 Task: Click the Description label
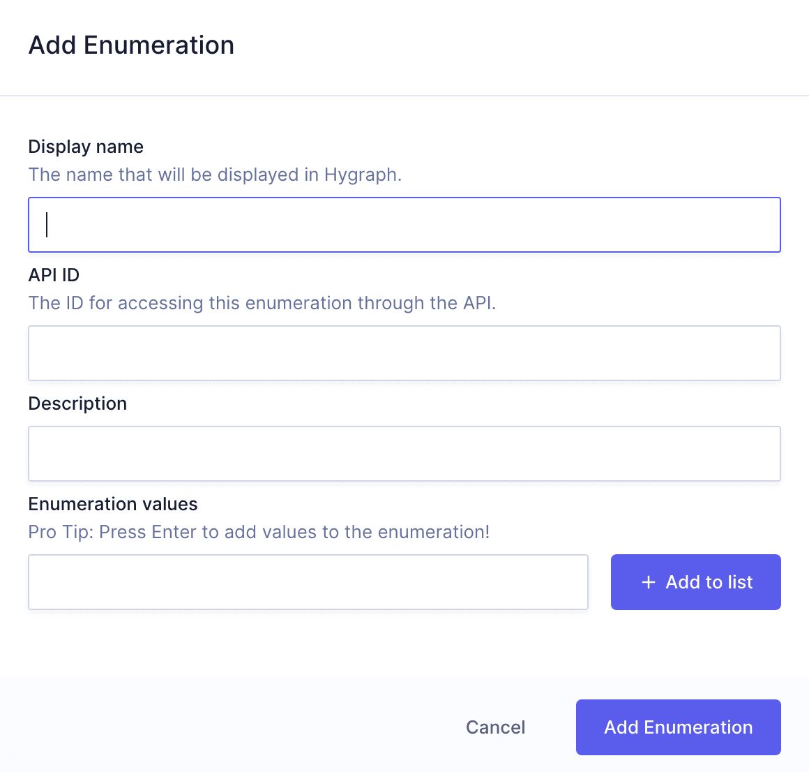click(x=77, y=403)
